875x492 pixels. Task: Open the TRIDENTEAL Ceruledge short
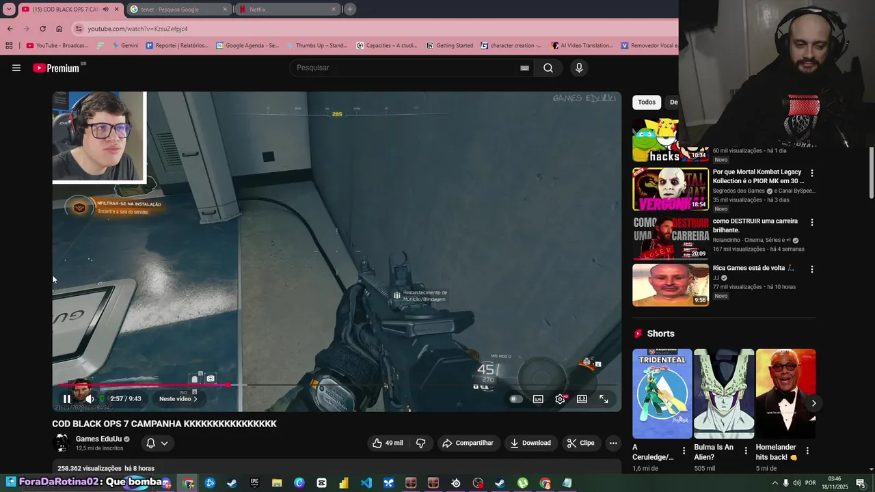coord(662,394)
